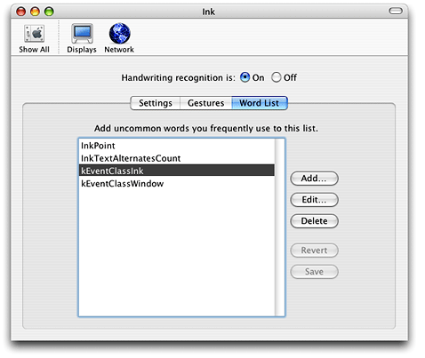Image resolution: width=425 pixels, height=358 pixels.
Task: Switch to the Gestures tab
Action: click(x=206, y=103)
